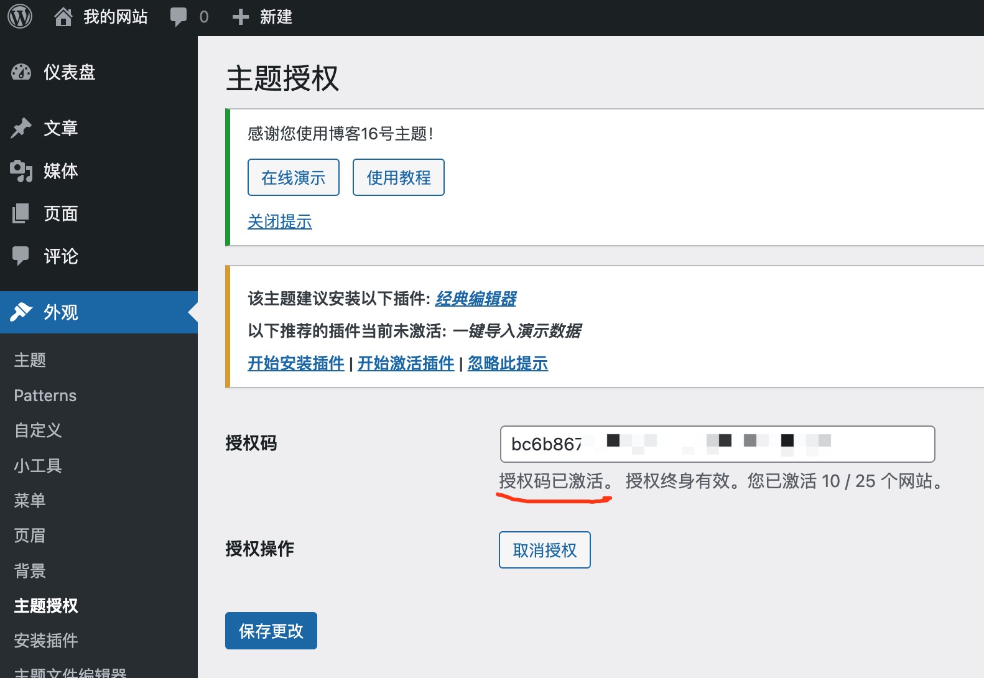Click the comment count 0 in admin bar
The width and height of the screenshot is (984, 678).
tap(204, 17)
